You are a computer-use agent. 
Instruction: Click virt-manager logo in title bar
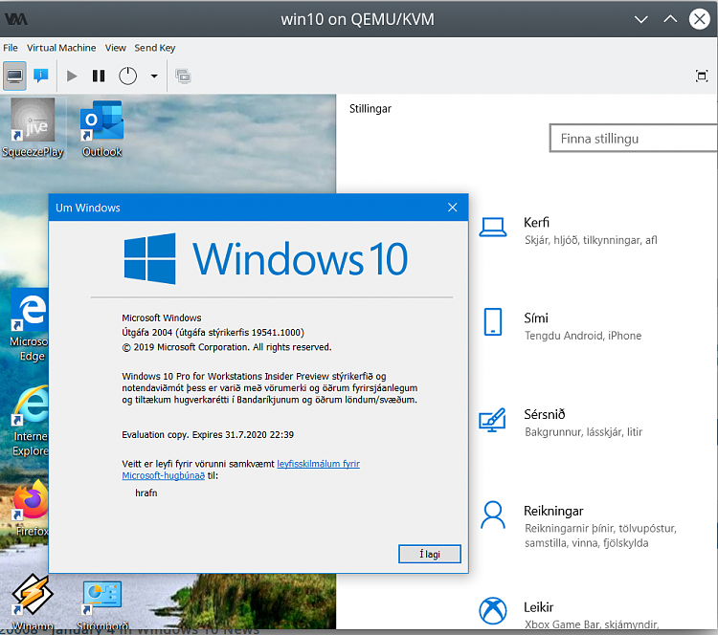pyautogui.click(x=16, y=19)
